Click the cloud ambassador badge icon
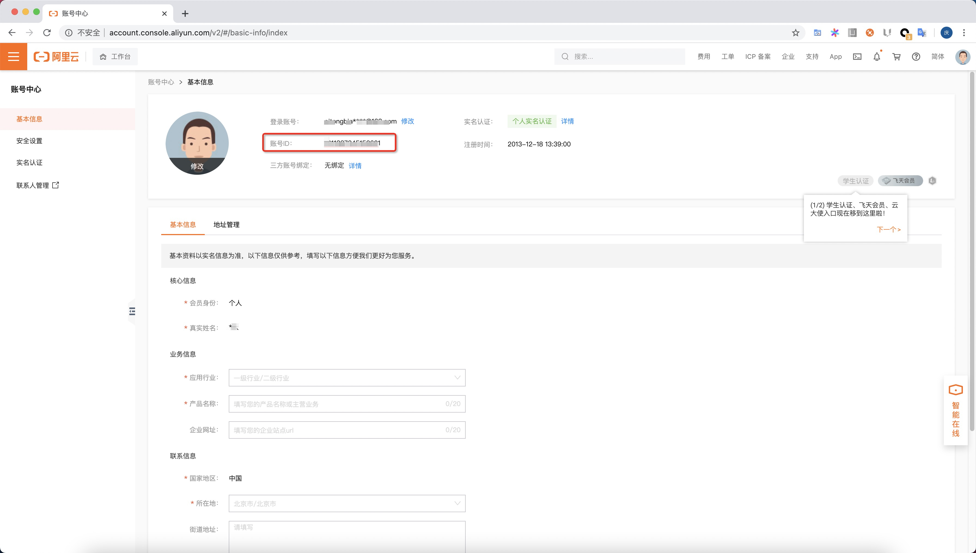 pyautogui.click(x=932, y=181)
